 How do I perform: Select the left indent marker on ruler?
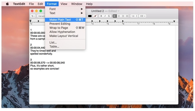click(30, 21)
